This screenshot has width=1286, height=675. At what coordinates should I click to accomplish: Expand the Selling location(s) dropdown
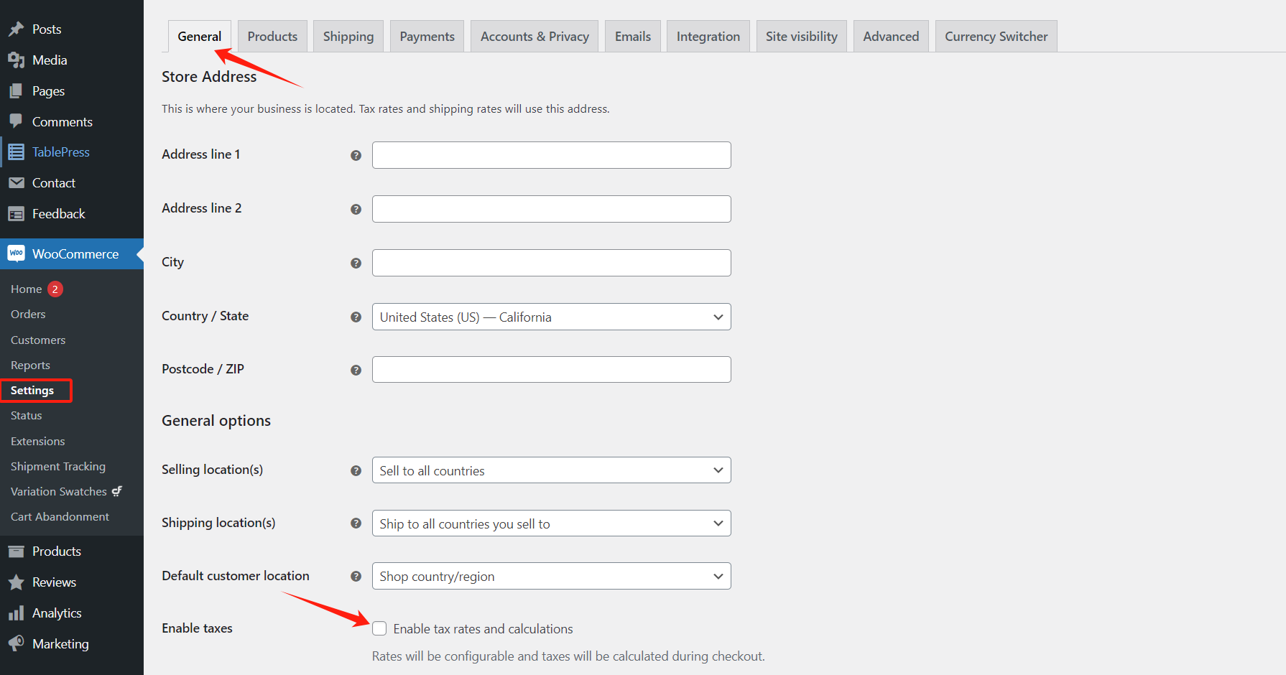(x=551, y=470)
